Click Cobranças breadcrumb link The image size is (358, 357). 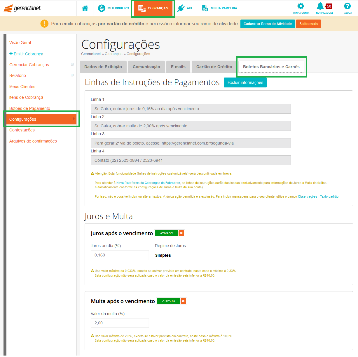click(x=113, y=54)
